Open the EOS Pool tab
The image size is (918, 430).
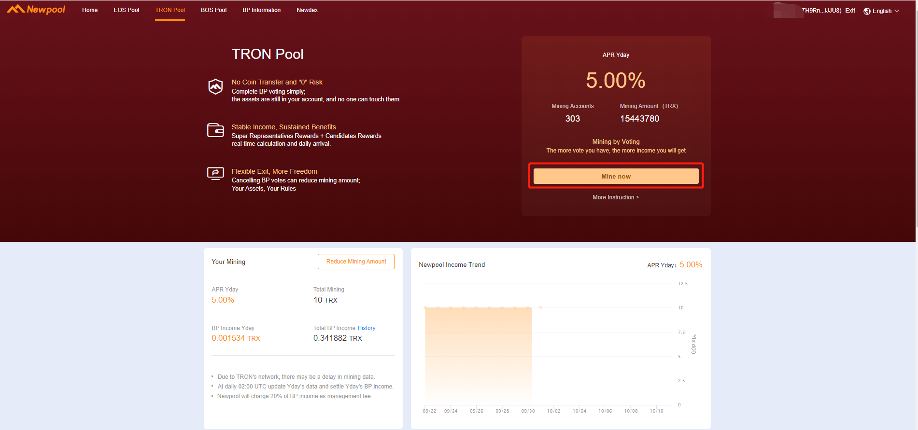tap(127, 10)
